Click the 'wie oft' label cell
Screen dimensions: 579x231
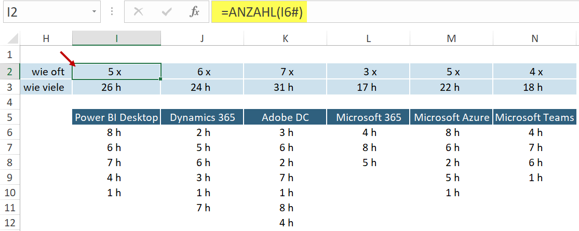click(46, 72)
